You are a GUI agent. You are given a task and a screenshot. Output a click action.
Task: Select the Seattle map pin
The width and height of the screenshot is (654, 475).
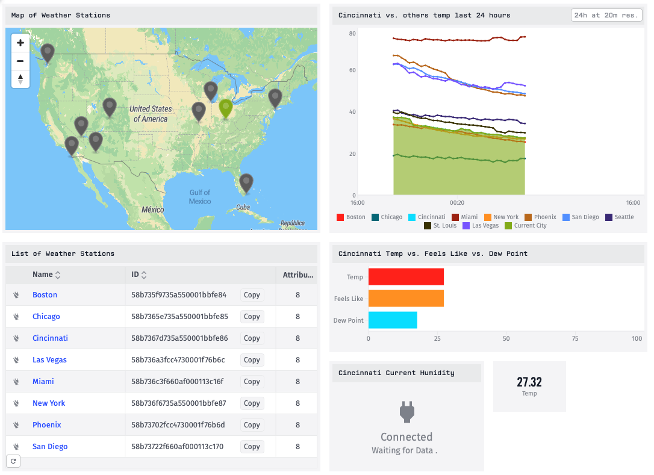pos(48,54)
